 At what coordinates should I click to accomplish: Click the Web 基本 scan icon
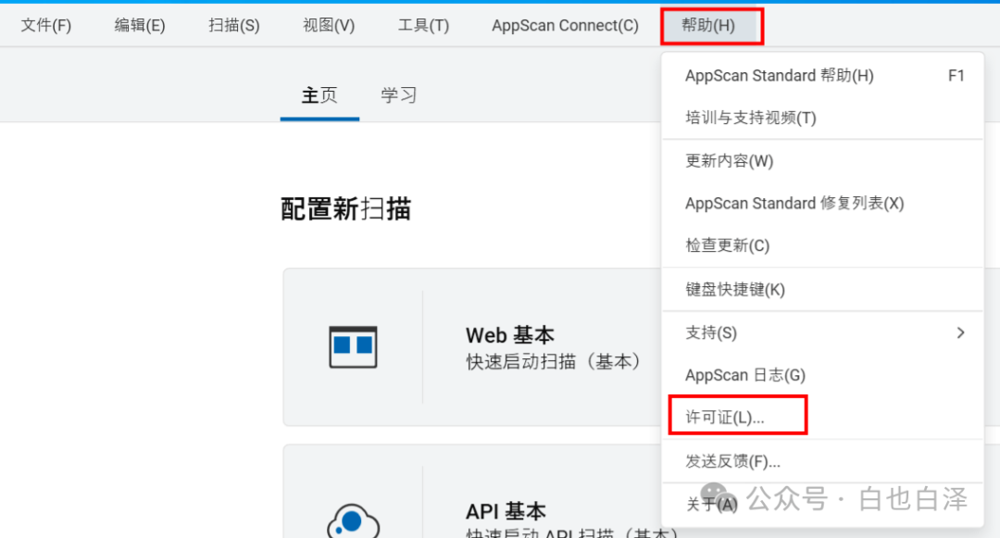point(355,344)
